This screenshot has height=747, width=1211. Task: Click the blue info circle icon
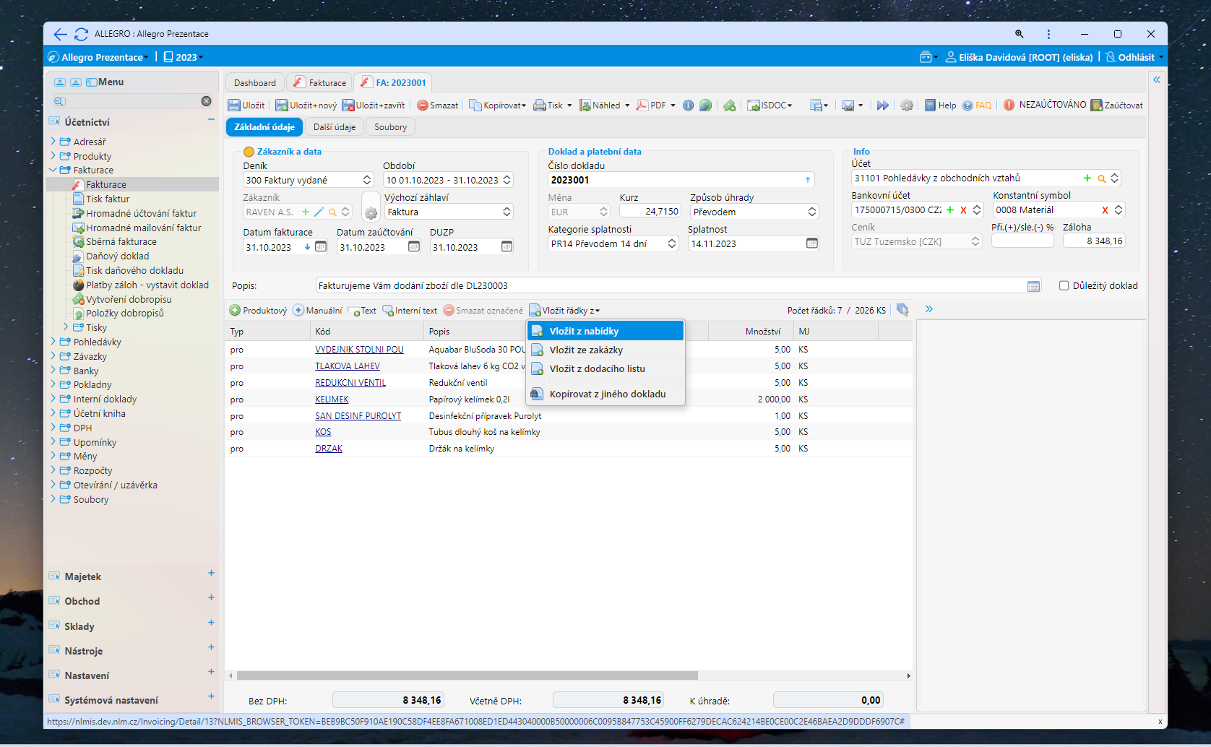pos(689,105)
